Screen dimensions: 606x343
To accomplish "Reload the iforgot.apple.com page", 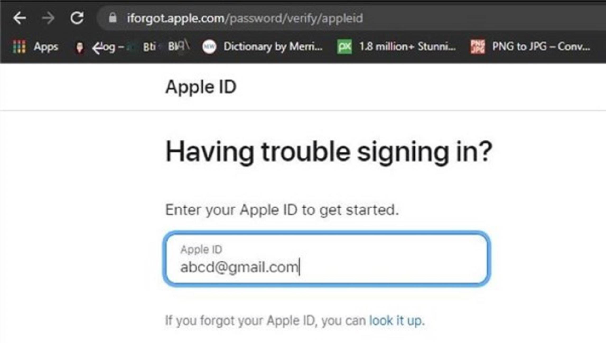I will coord(77,18).
